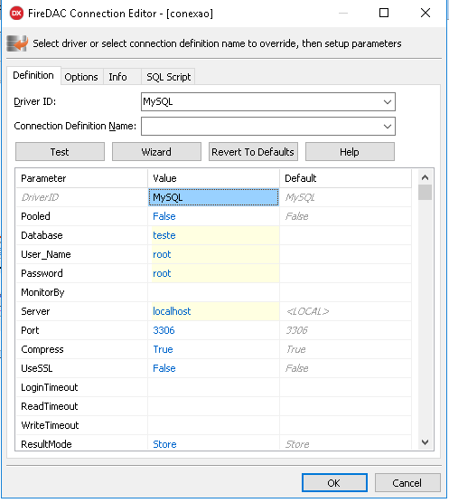Image resolution: width=449 pixels, height=503 pixels.
Task: Maximize the Connection Editor window
Action: coord(384,13)
